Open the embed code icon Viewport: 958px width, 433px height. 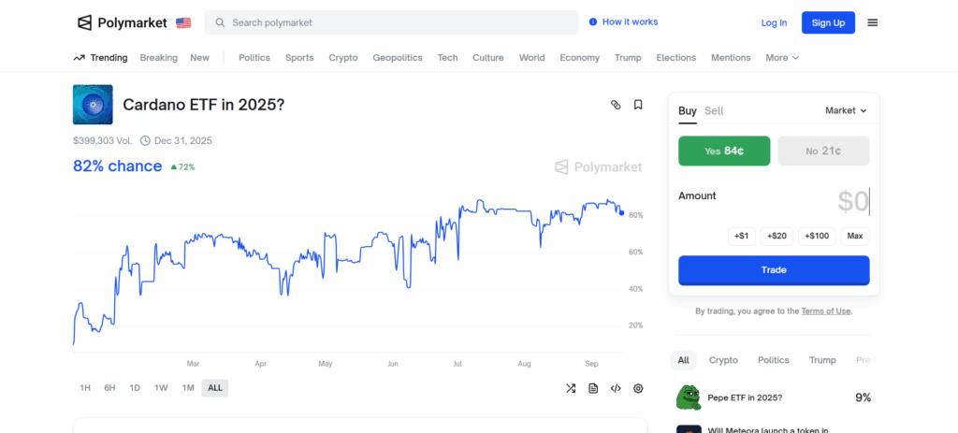point(616,388)
